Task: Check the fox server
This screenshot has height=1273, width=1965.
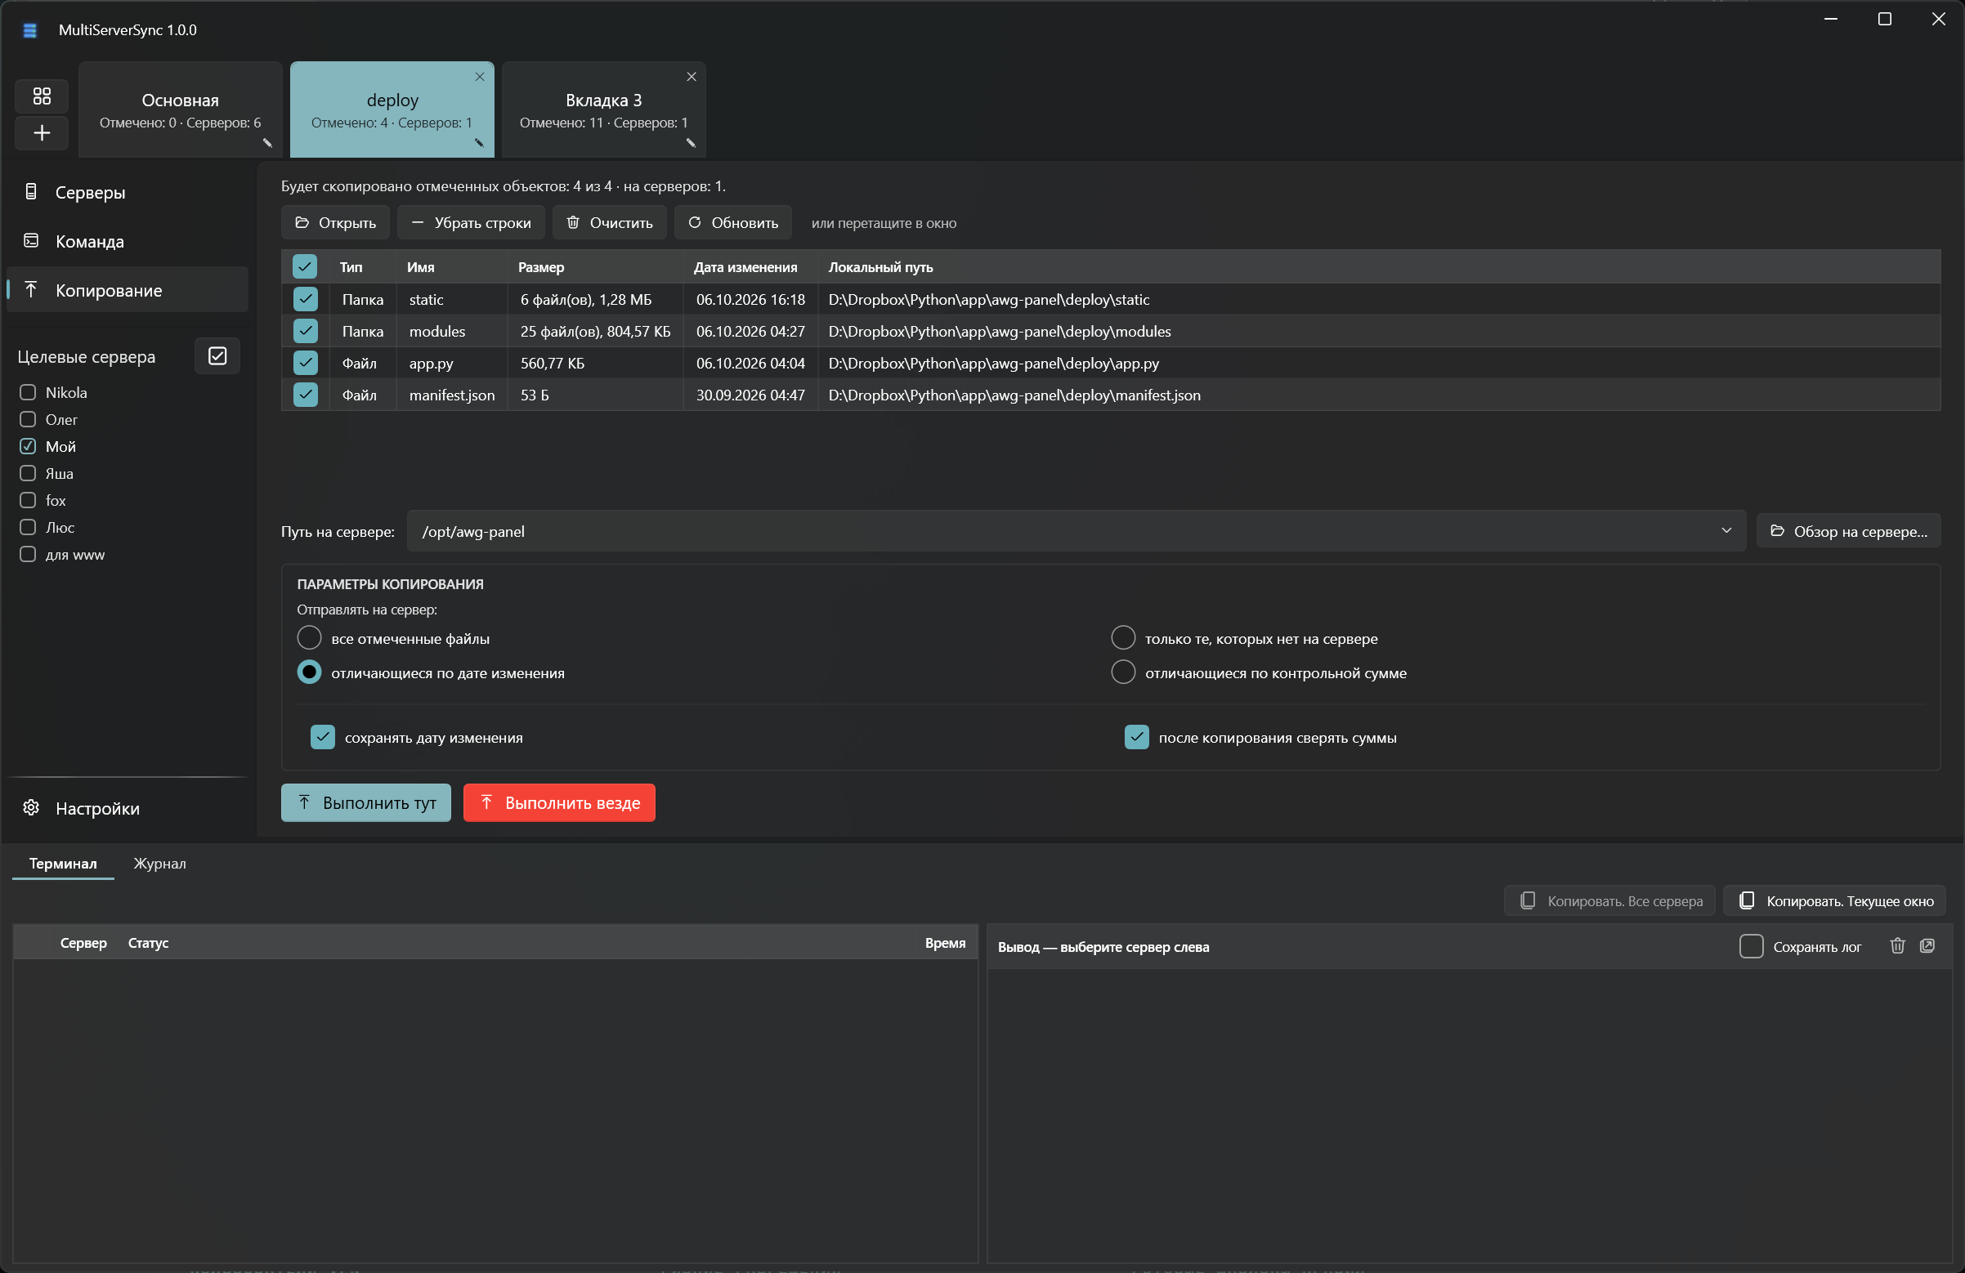Action: [x=28, y=500]
